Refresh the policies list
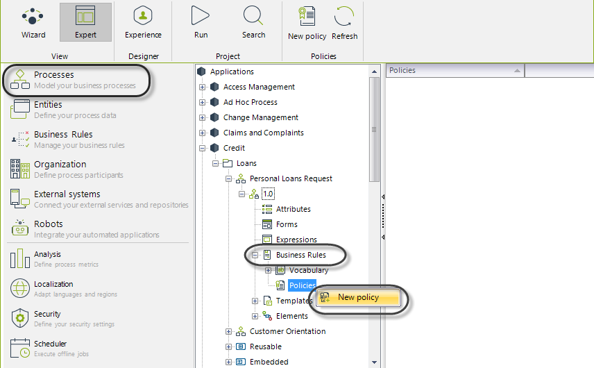The height and width of the screenshot is (368, 594). tap(344, 24)
